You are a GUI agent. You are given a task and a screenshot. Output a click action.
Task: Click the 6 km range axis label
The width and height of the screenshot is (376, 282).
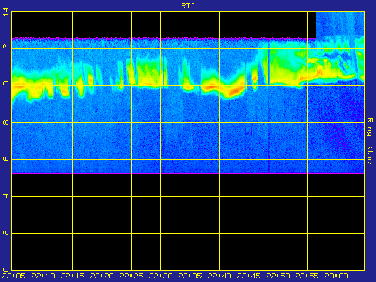[x=6, y=159]
